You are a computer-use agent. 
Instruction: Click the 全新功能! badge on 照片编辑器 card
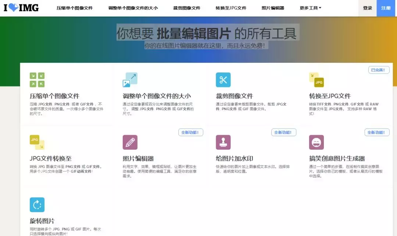click(x=191, y=132)
